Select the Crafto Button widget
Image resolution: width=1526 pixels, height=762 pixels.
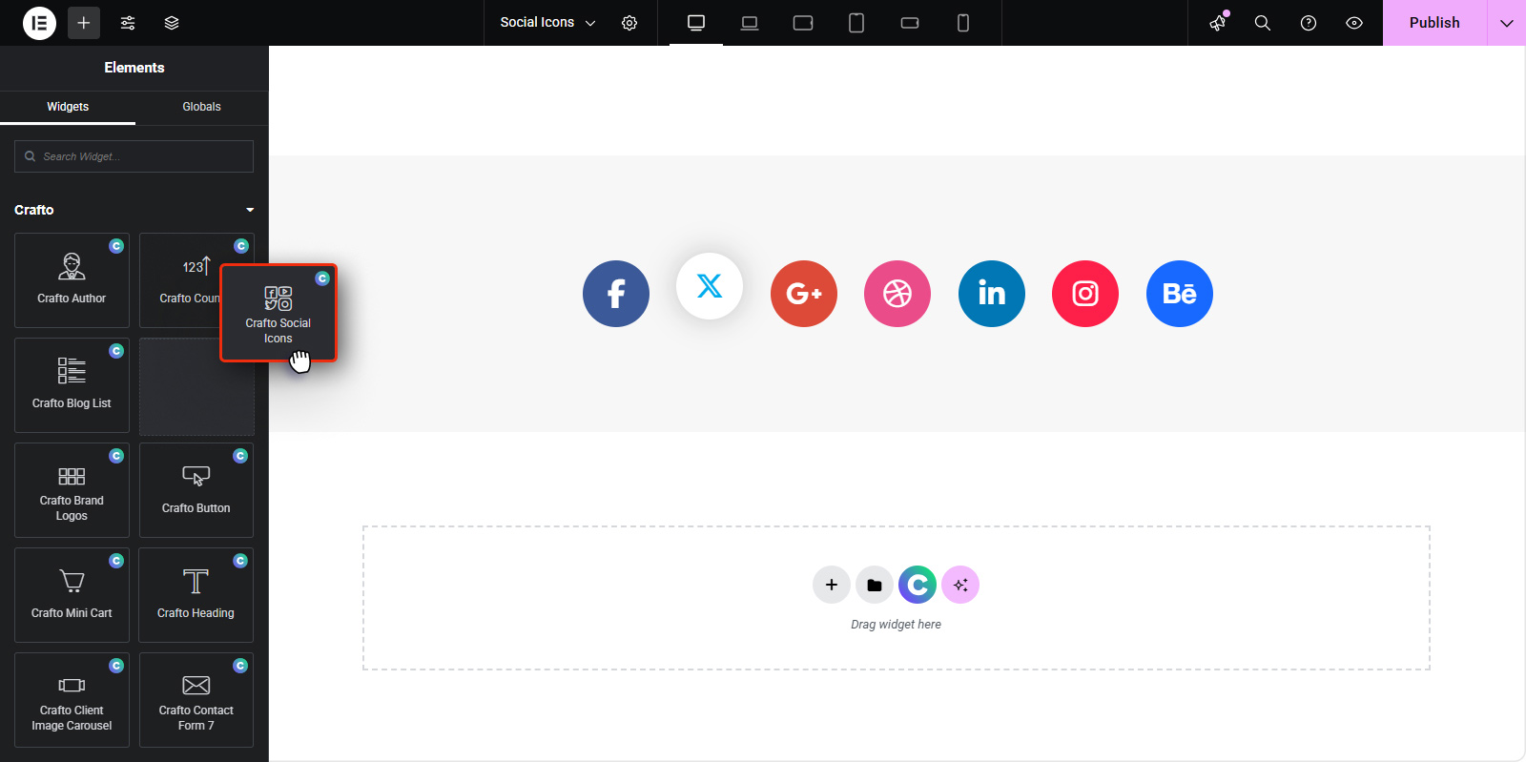click(196, 490)
